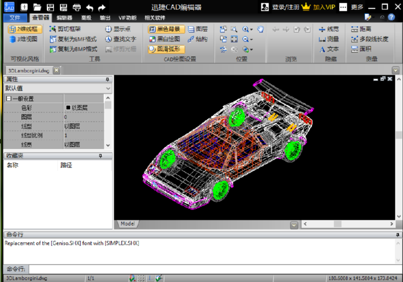Click the 剪切框架 clip frame tool
403x282 pixels.
click(x=65, y=29)
